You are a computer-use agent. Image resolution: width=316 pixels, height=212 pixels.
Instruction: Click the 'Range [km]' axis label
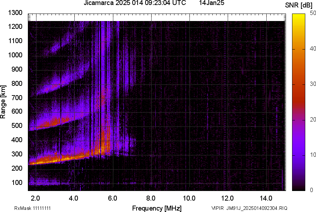[3, 102]
